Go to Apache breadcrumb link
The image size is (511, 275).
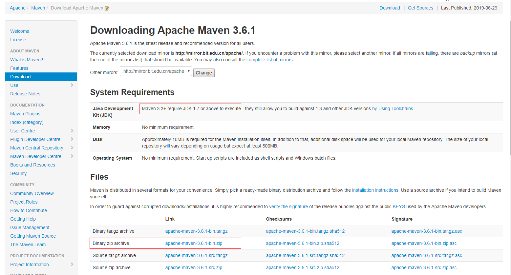[18, 8]
